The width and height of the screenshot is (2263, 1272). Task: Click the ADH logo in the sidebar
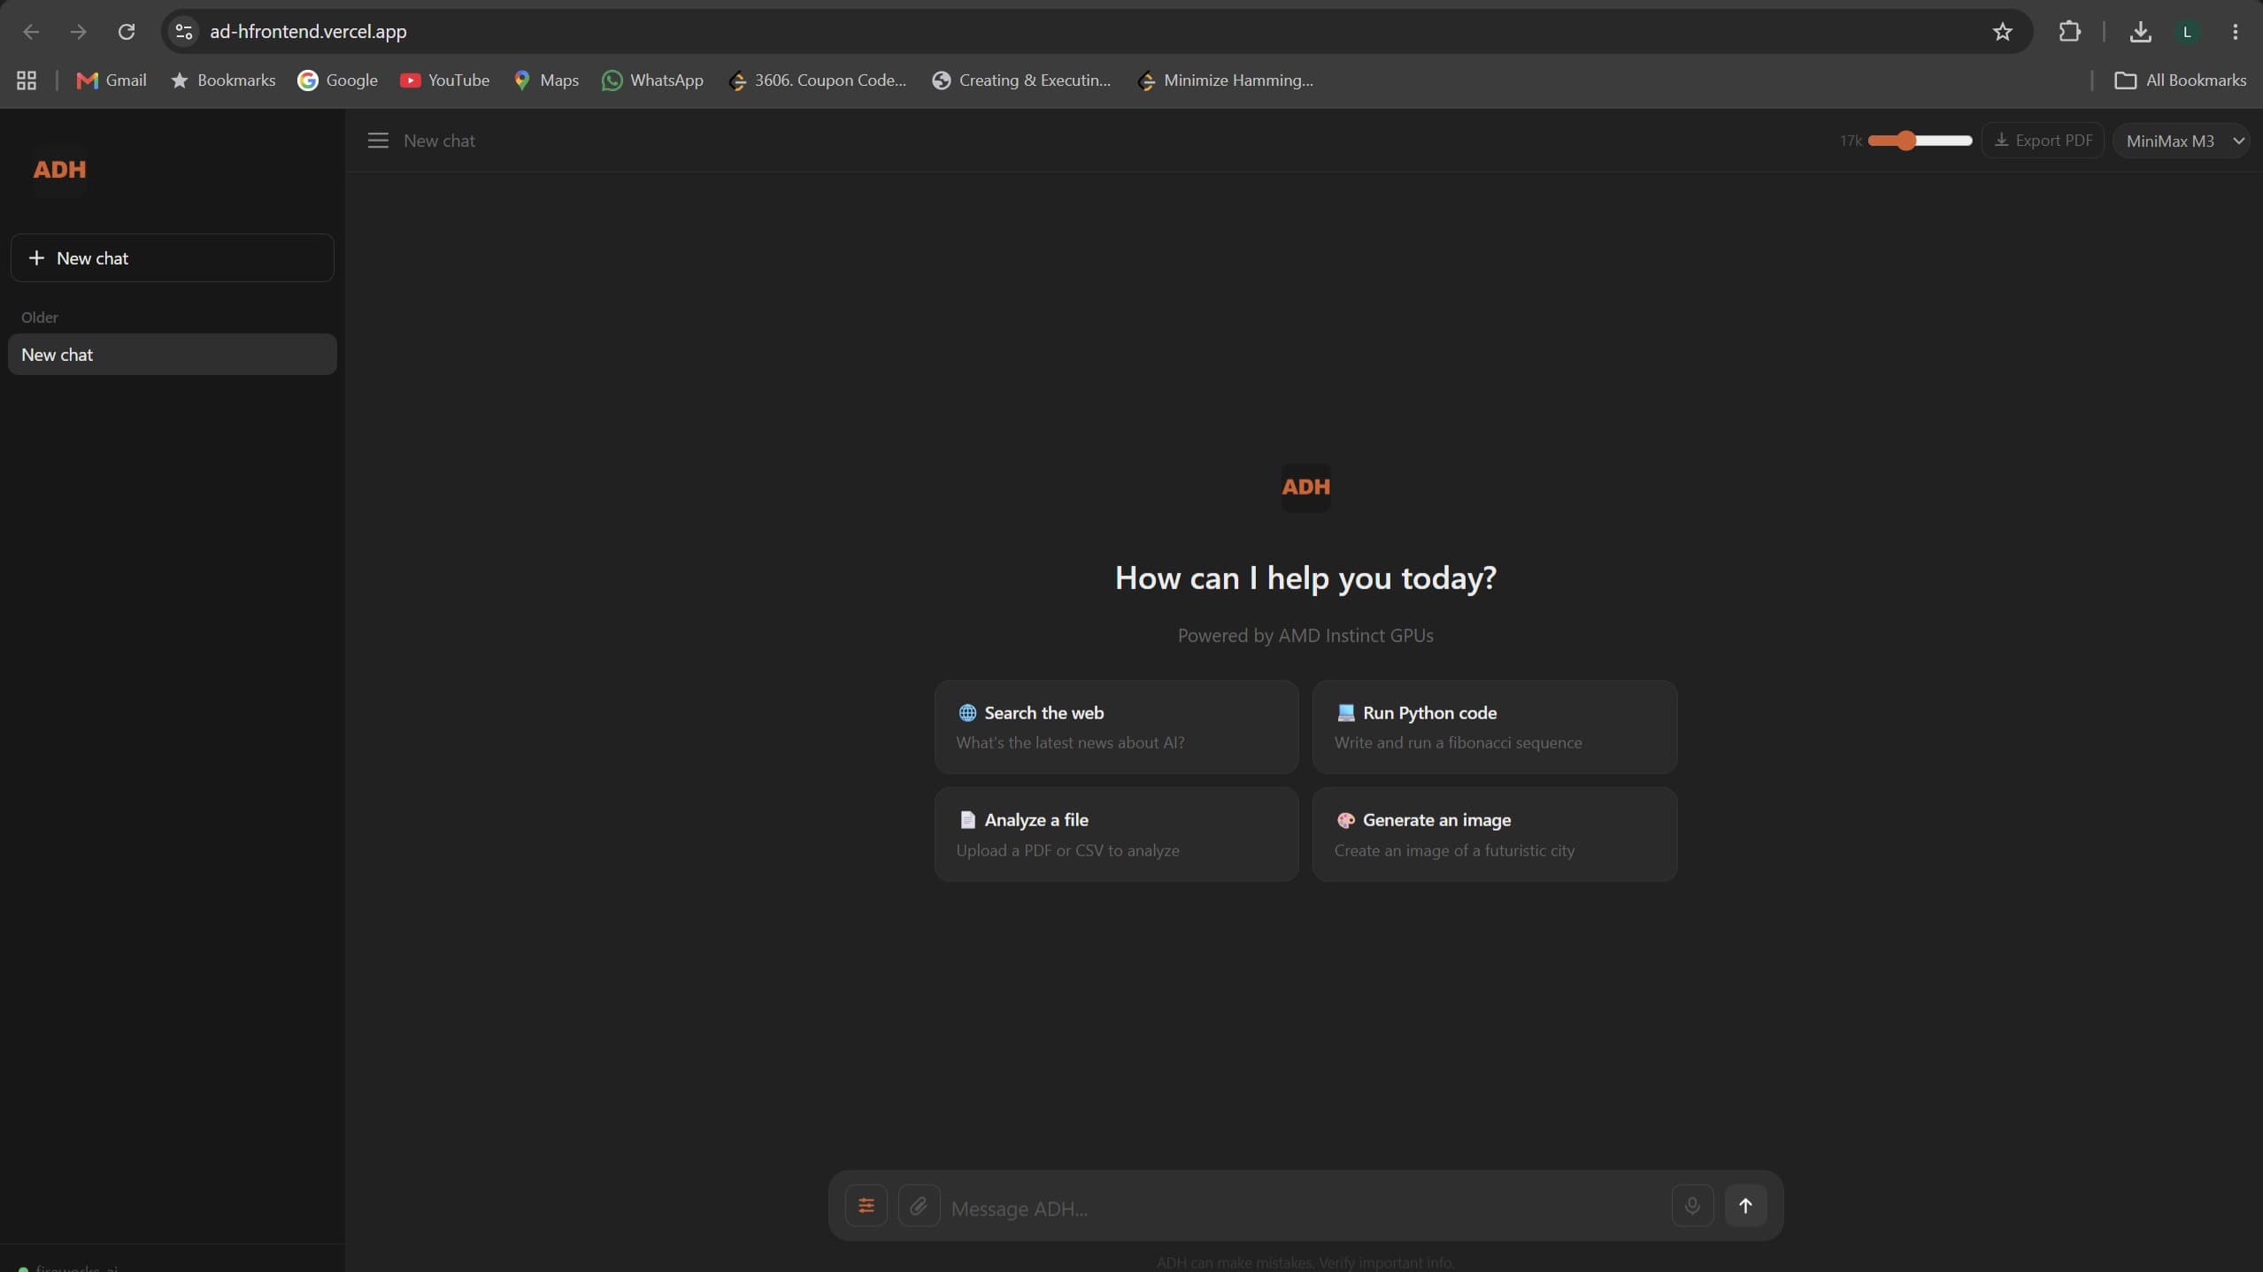pos(59,170)
